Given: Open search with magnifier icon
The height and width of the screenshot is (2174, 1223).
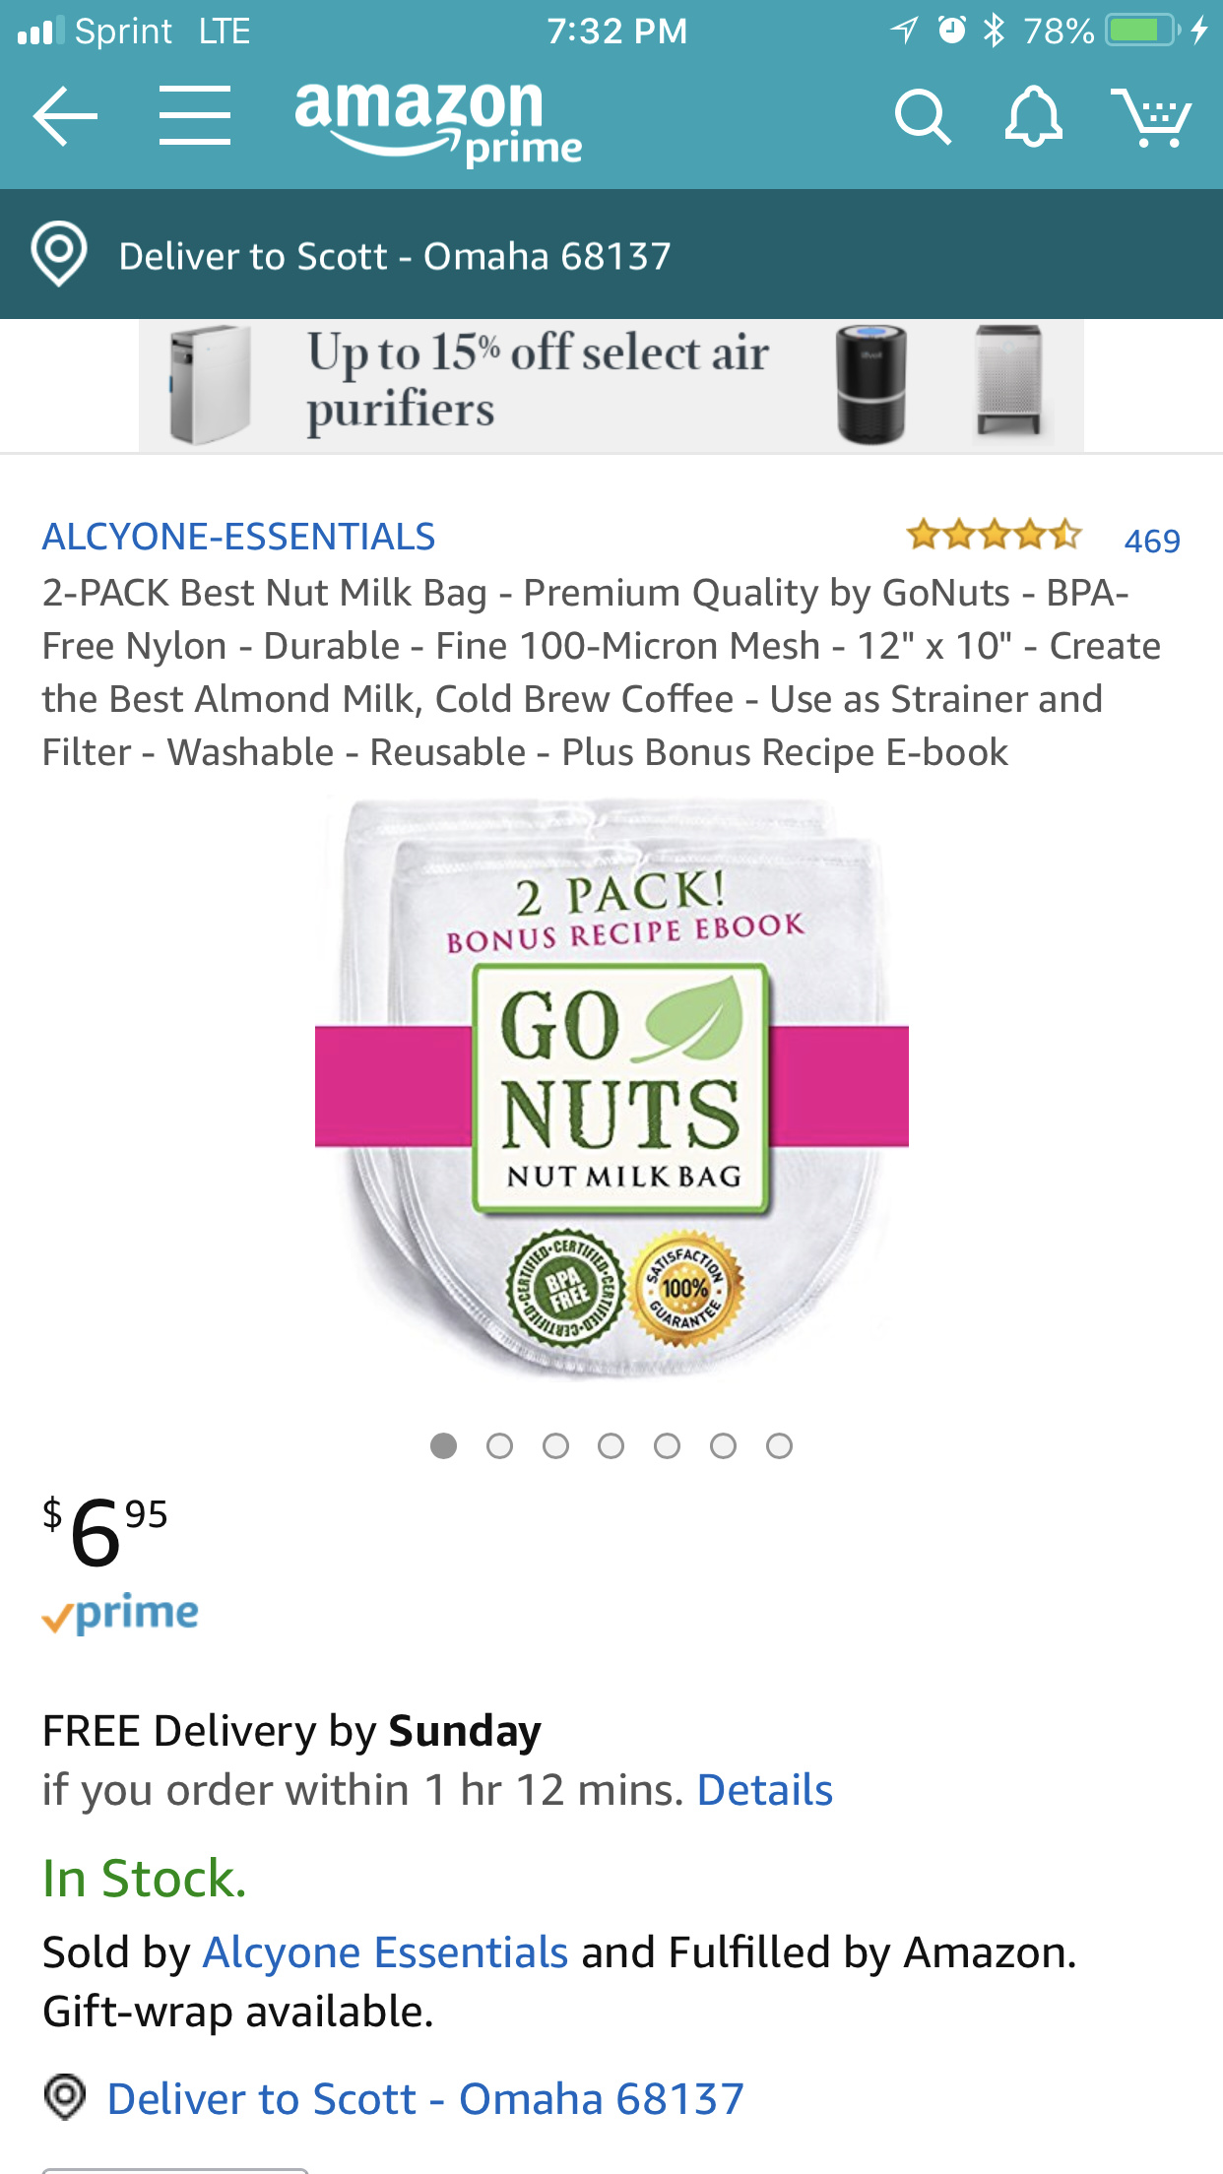Looking at the screenshot, I should 923,117.
